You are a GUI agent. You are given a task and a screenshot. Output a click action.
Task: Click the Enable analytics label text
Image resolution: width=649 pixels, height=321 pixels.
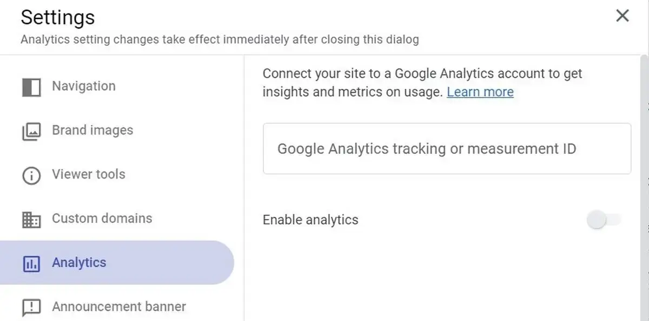pos(310,220)
